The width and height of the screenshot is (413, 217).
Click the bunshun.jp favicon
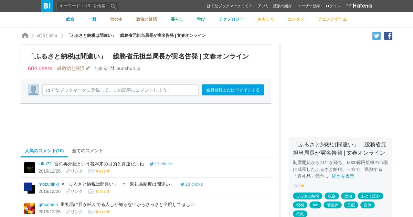(112, 68)
